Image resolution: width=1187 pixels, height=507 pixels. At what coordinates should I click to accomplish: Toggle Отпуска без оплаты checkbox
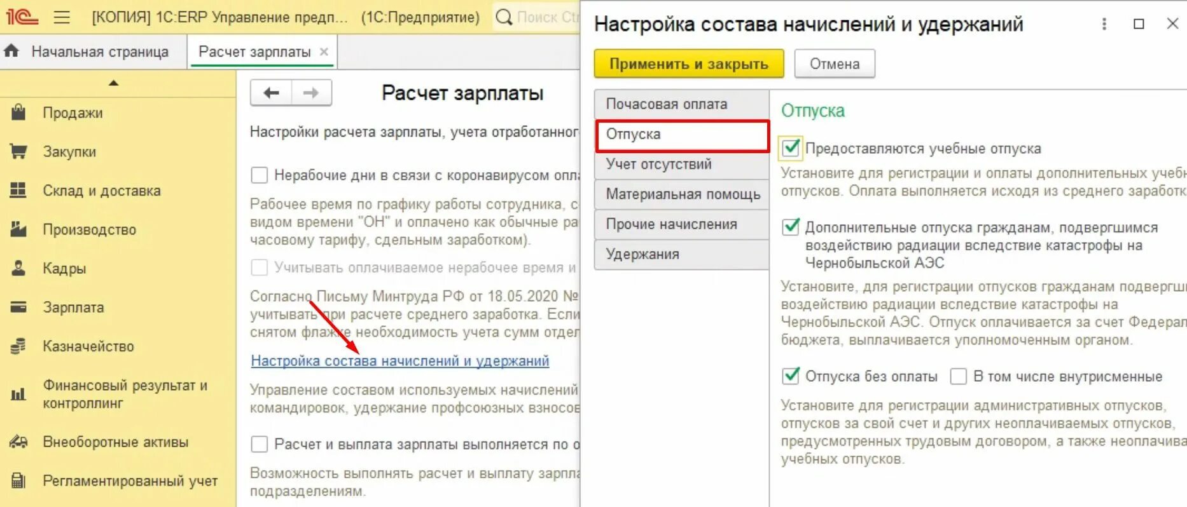click(790, 375)
